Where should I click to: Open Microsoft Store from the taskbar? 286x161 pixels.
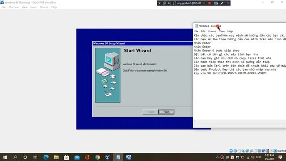(67, 157)
